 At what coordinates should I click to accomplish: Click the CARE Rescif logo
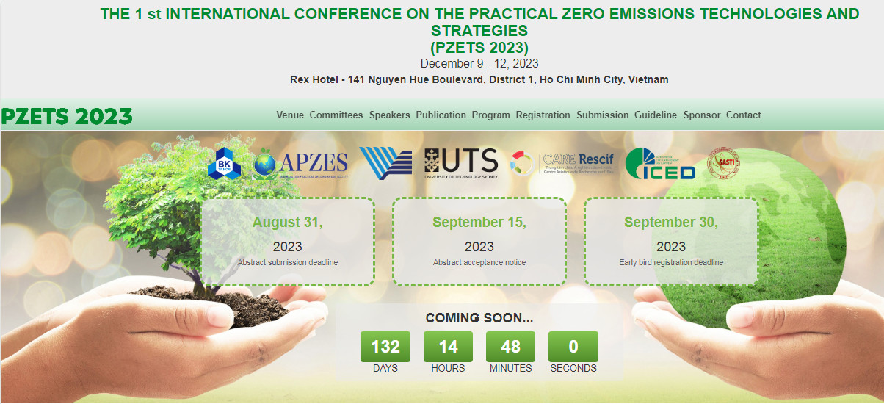(562, 163)
